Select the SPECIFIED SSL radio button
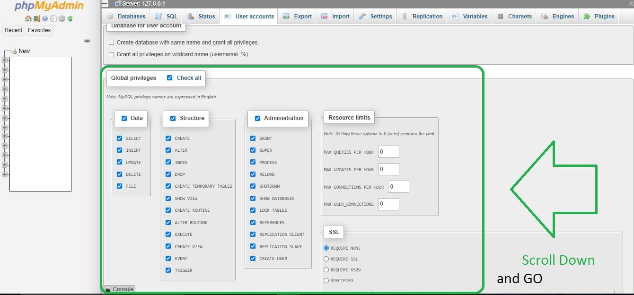This screenshot has width=634, height=295. coord(326,281)
